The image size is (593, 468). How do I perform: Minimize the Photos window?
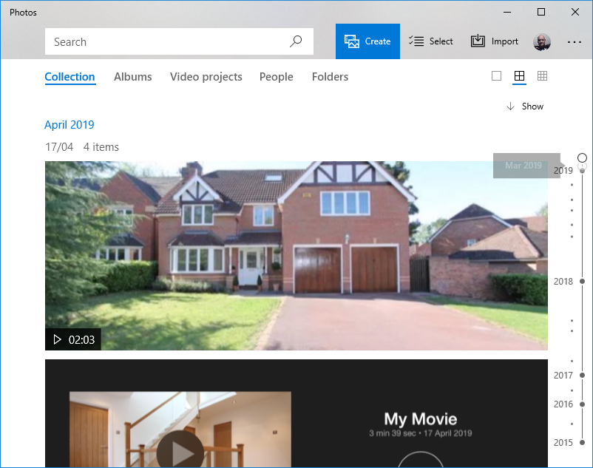[507, 12]
